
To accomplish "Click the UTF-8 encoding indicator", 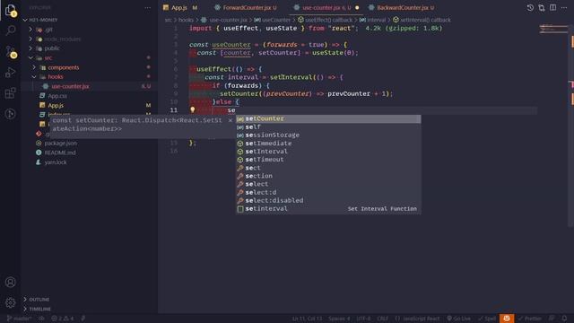I will pyautogui.click(x=363, y=319).
